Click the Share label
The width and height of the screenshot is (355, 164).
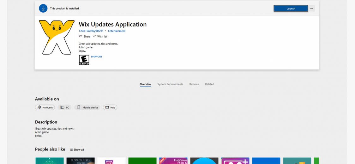87,36
